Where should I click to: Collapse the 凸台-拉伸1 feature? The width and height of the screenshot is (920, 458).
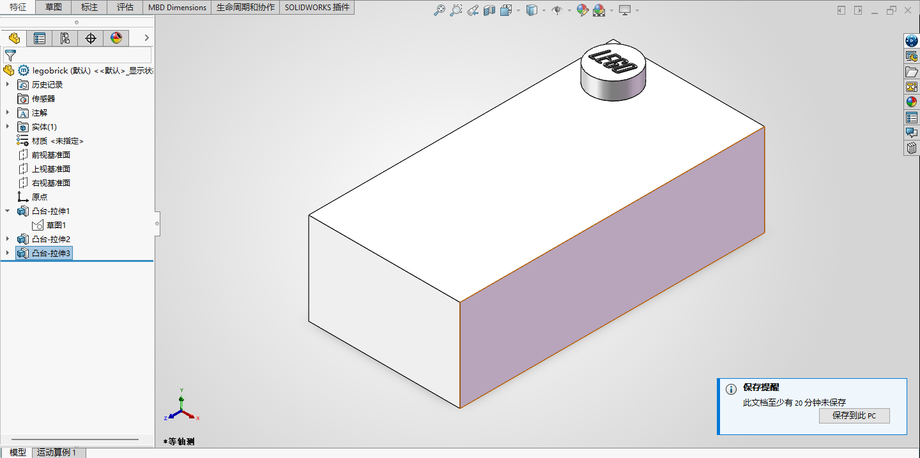(8, 211)
